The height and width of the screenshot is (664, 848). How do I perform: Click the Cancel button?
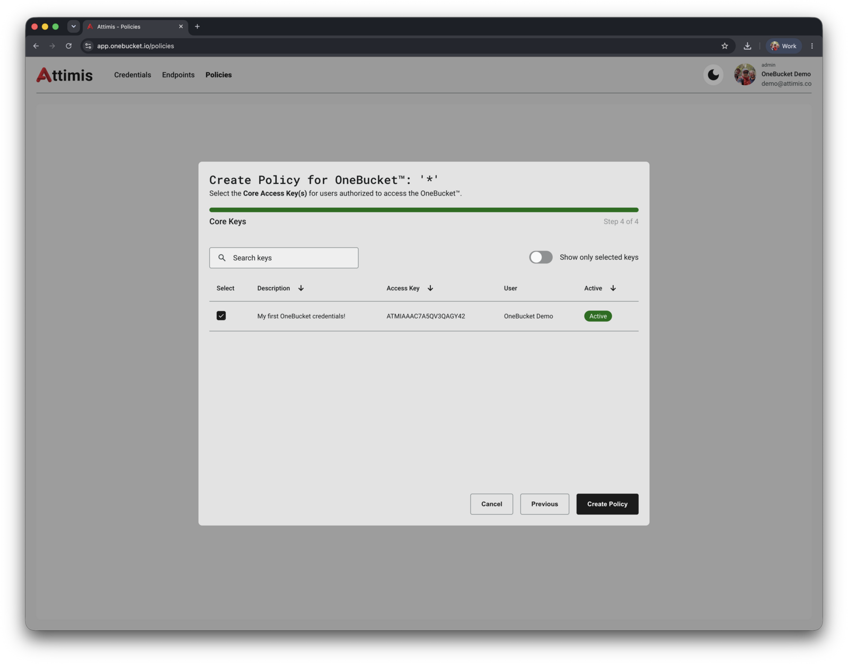click(491, 504)
